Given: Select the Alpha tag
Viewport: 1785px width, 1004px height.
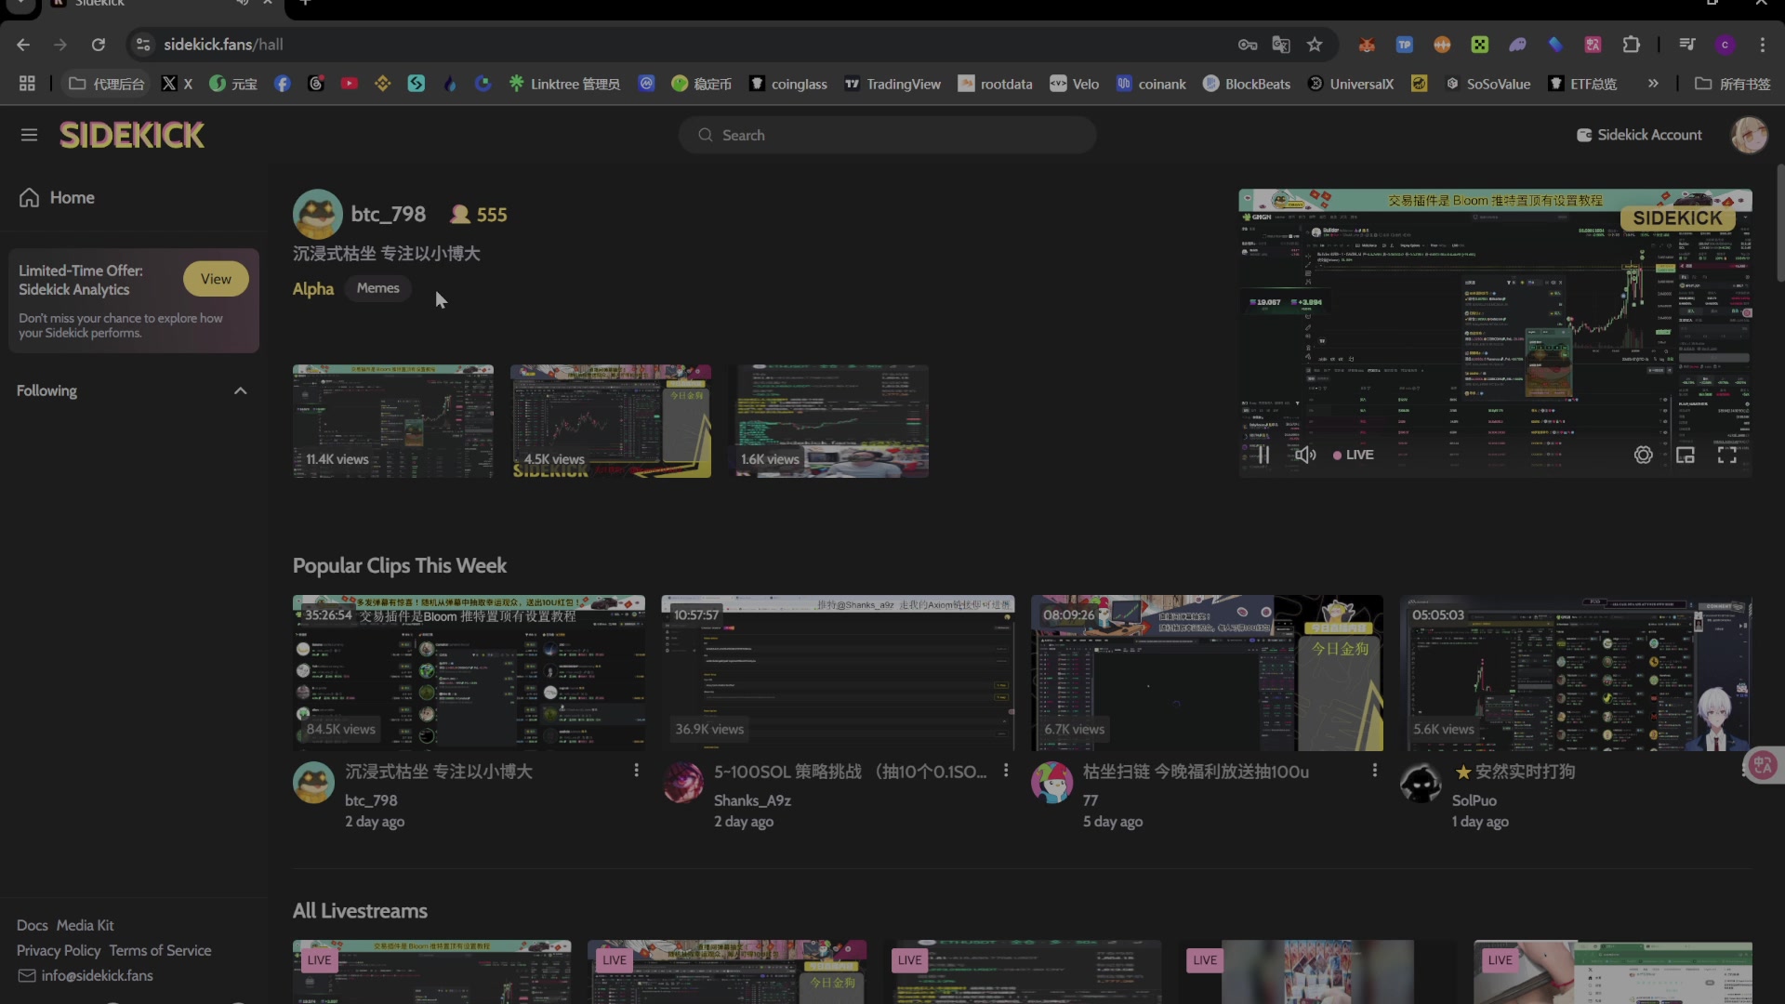Looking at the screenshot, I should 313,288.
